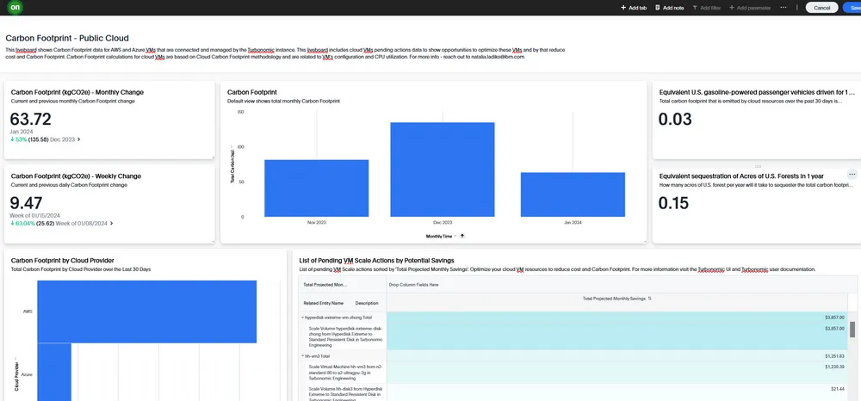The image size is (861, 401).
Task: Sort by Total Projected Monthly Savings column
Action: pos(650,298)
